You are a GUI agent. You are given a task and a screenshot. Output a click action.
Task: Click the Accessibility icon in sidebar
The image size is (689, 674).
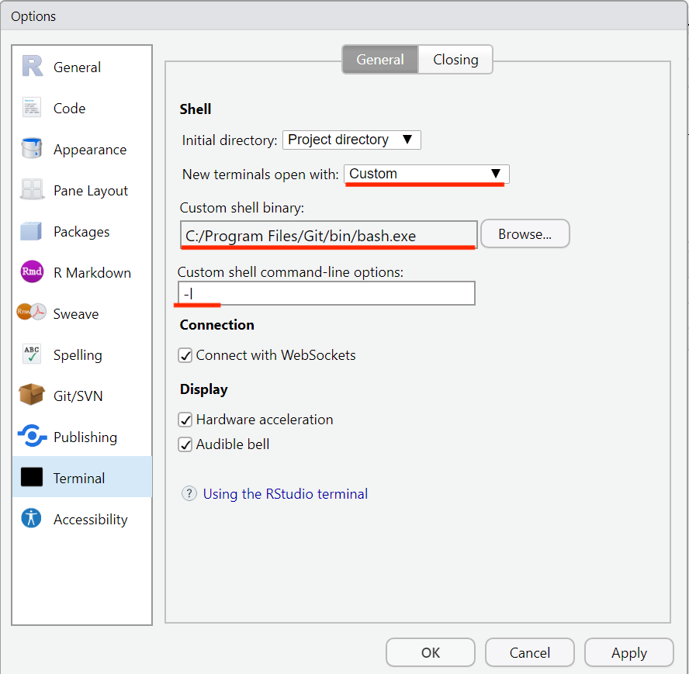32,520
